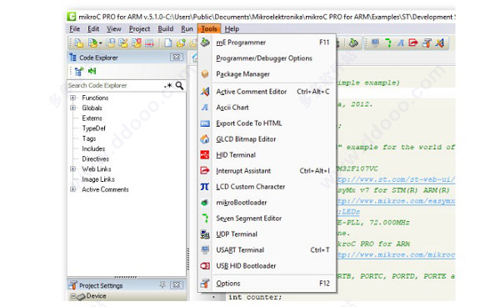Launch USB HID Bootloader menu entry
500x307 pixels.
pos(267,266)
